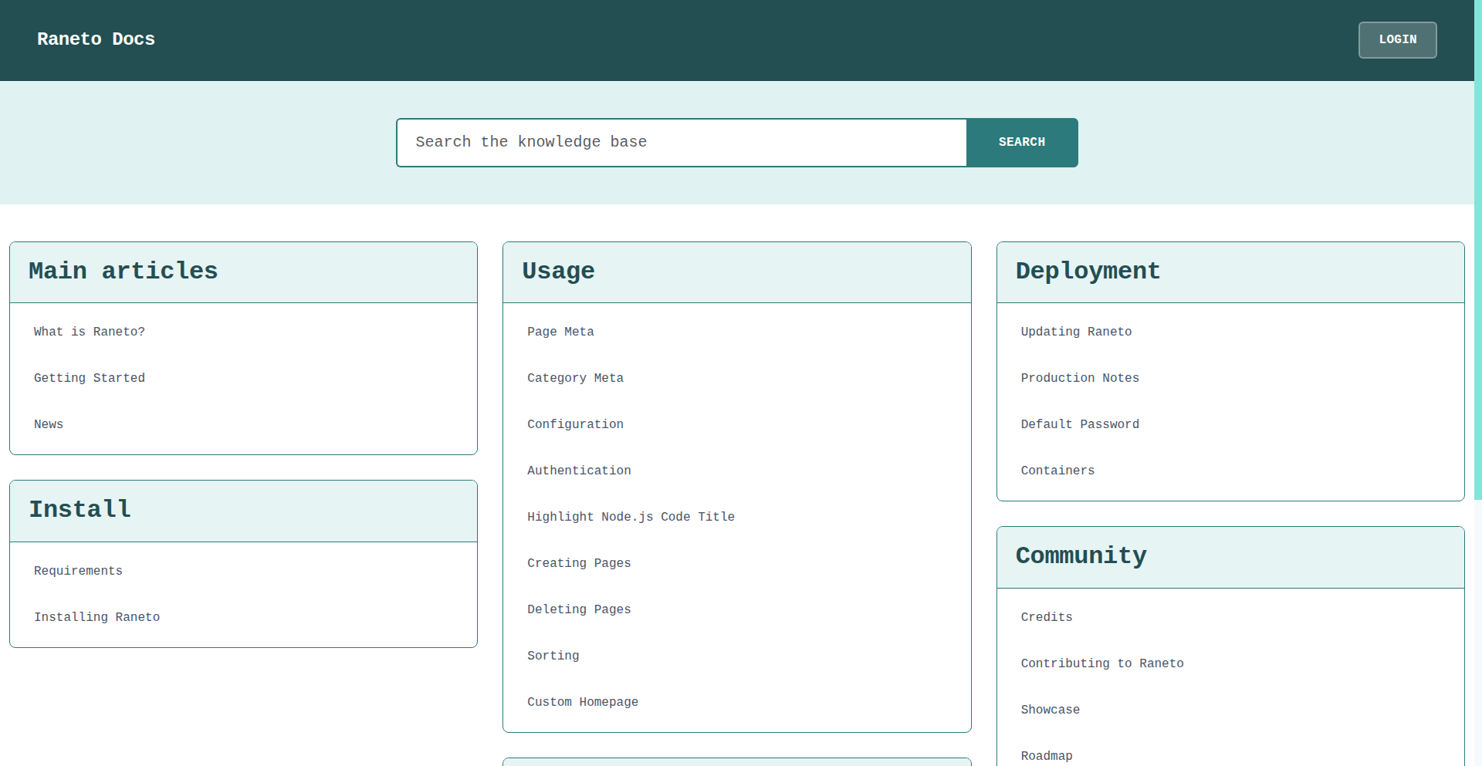Go to Custom Homepage article
Viewport: 1482px width, 766px height.
[583, 702]
